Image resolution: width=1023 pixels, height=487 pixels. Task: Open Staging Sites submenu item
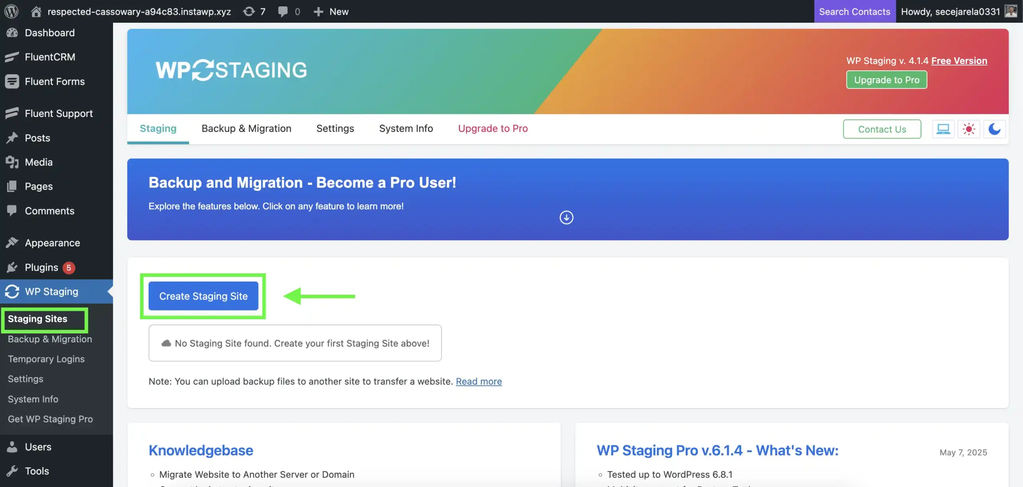tap(38, 319)
